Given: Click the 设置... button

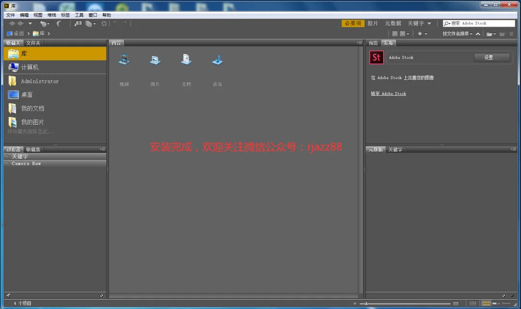Looking at the screenshot, I should tap(492, 57).
